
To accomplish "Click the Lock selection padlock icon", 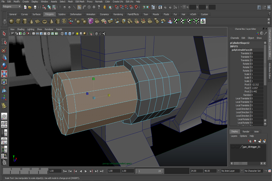I will [x=105, y=7].
